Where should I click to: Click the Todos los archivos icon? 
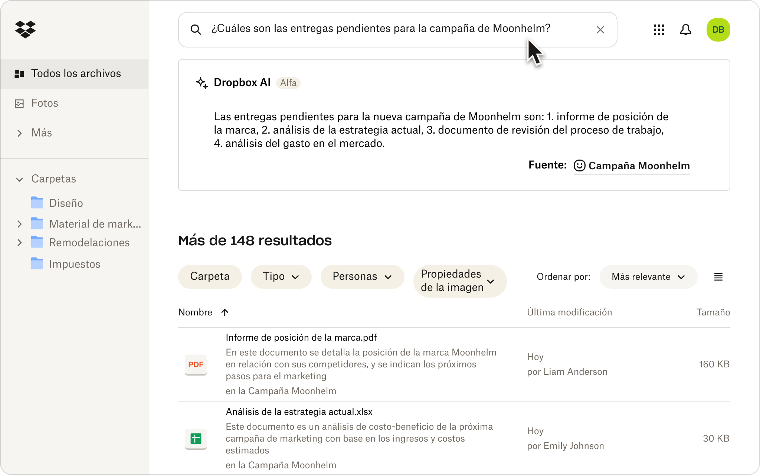(19, 73)
